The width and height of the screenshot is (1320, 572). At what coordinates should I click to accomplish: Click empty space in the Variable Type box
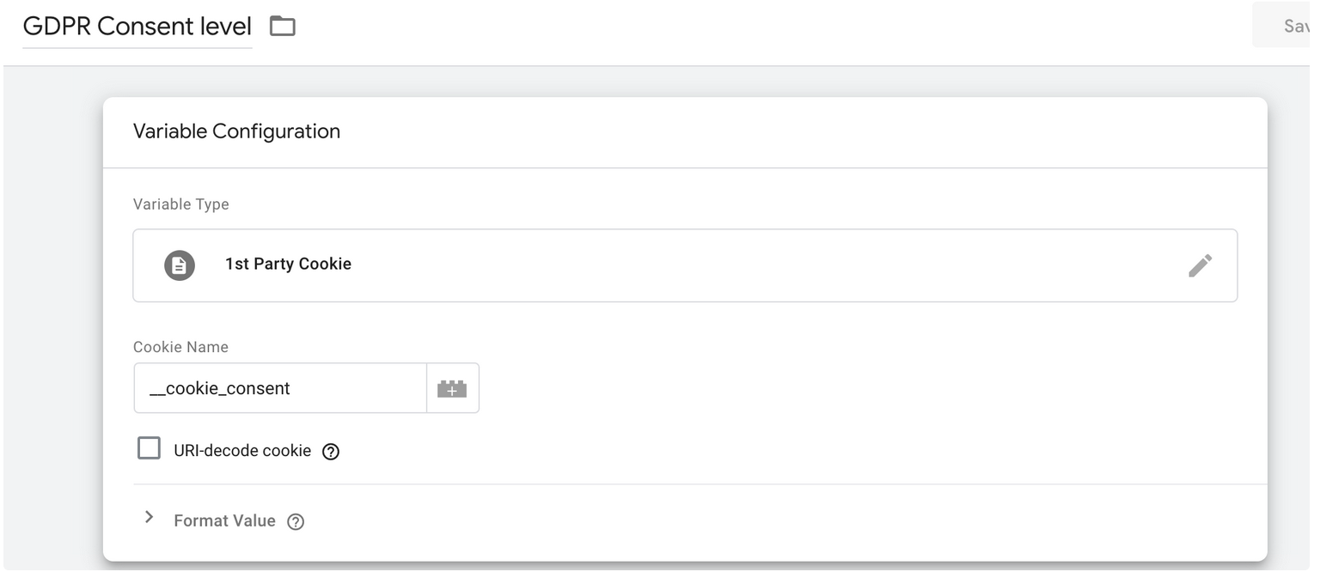click(730, 265)
